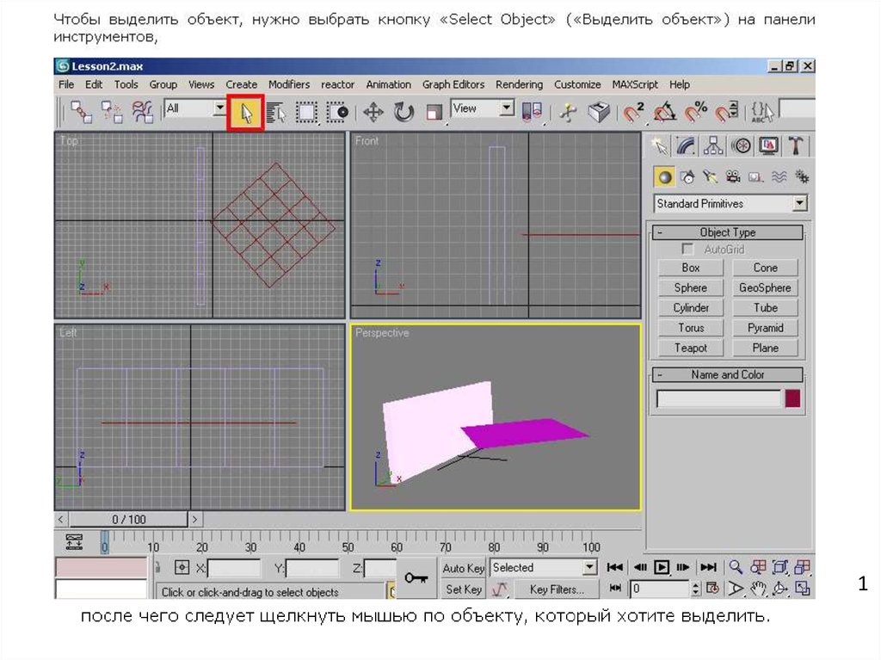Open the Rendering menu
881x660 pixels.
[519, 84]
